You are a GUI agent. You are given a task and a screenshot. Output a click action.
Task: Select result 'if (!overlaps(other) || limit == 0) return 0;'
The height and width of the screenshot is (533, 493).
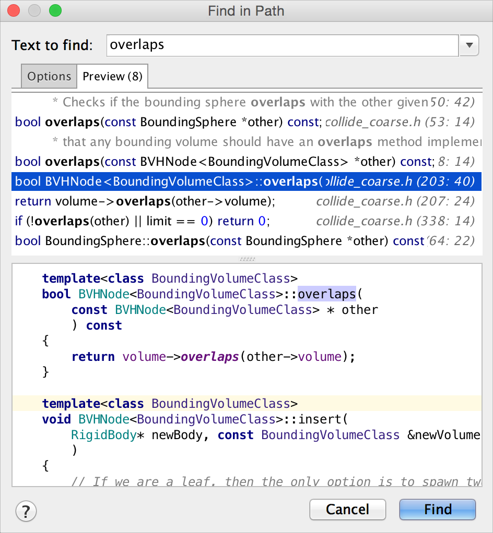pyautogui.click(x=247, y=221)
